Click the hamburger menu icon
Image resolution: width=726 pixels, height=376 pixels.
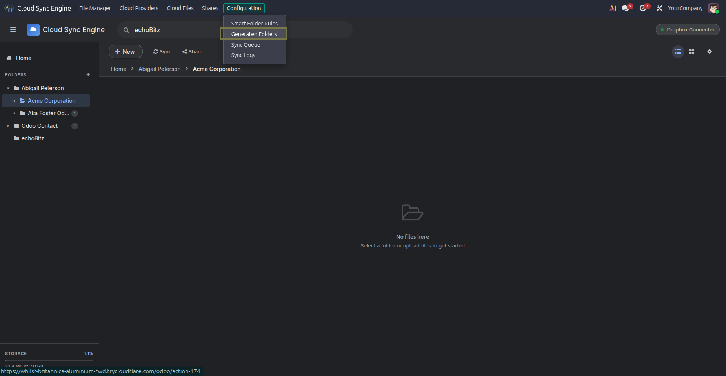(13, 30)
